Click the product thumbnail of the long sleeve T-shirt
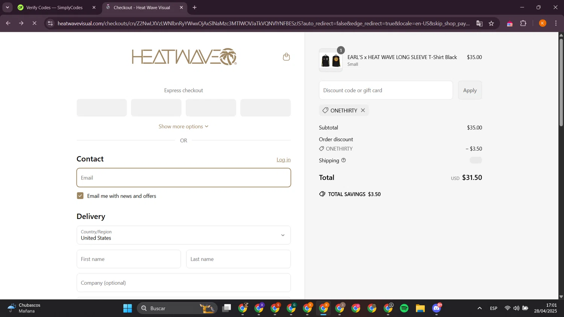The image size is (564, 317). point(331,60)
